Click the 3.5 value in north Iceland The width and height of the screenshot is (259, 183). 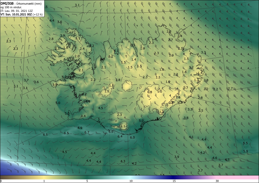point(133,45)
